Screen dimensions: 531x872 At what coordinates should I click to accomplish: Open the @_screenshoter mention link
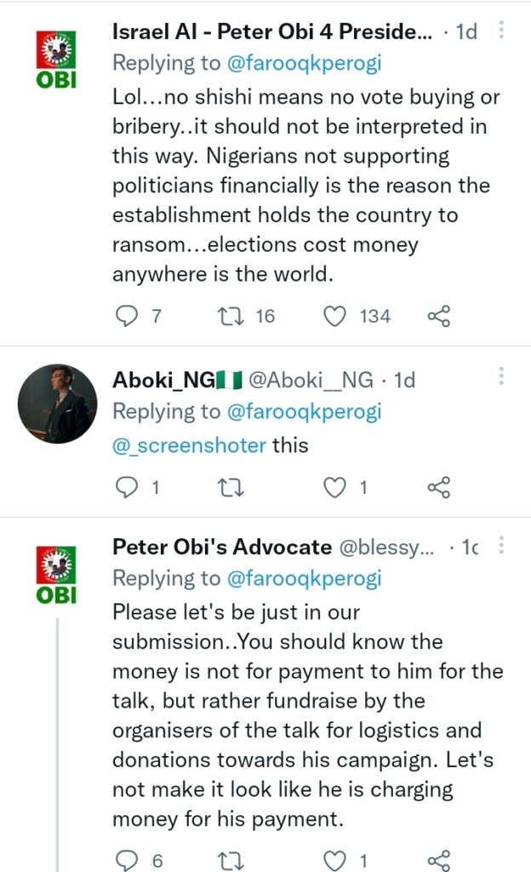(189, 445)
